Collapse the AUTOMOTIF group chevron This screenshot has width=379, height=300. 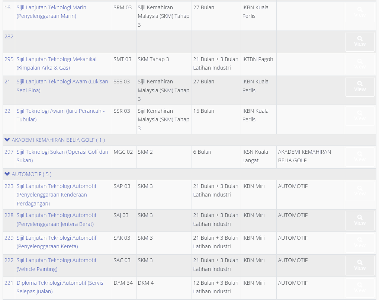7,174
